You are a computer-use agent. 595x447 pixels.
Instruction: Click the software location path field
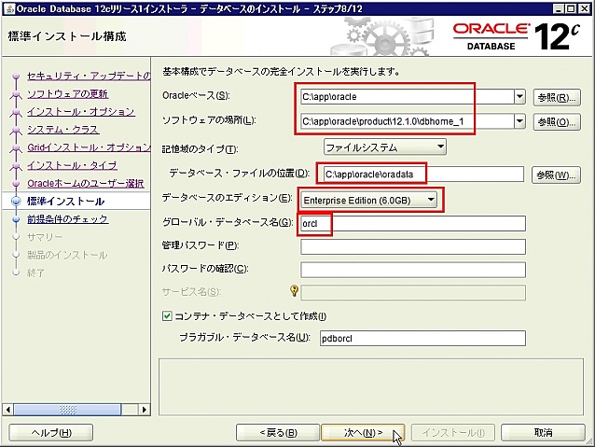pyautogui.click(x=408, y=121)
